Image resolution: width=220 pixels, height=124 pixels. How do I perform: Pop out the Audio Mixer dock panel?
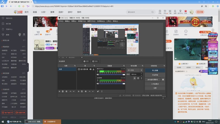point(124,66)
